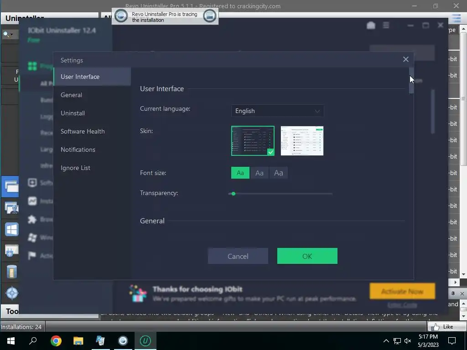Screen dimensions: 467x350
Task: Open Notifications settings tab
Action: coord(92,149)
